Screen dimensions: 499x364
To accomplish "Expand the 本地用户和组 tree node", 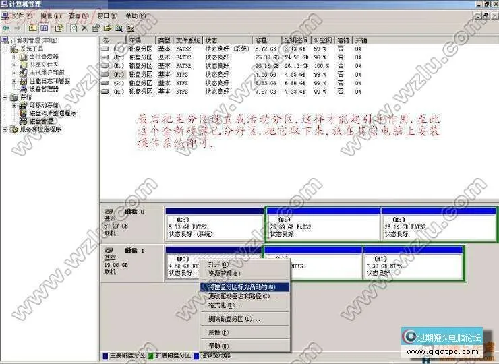I will click(x=14, y=73).
